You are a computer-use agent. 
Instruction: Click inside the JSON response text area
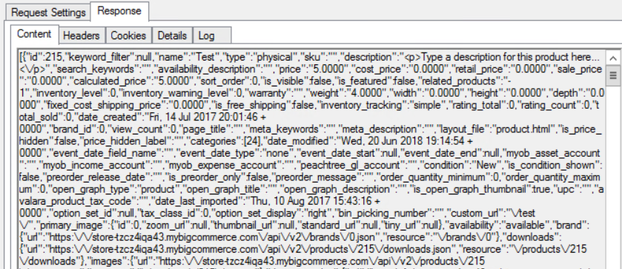312,159
